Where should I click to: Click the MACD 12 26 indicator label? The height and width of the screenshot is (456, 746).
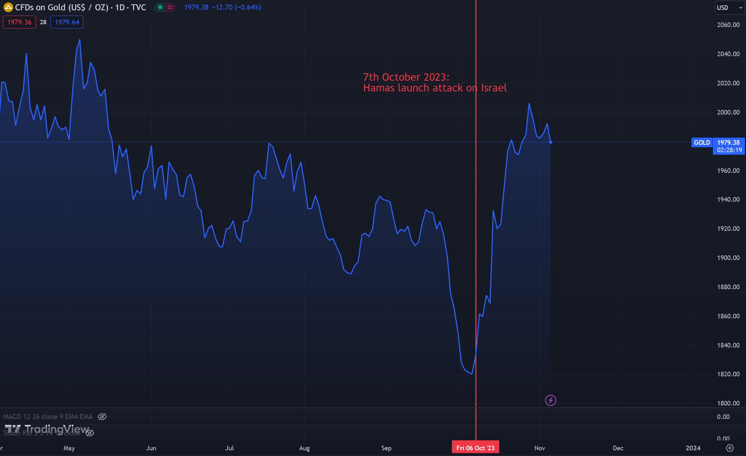pyautogui.click(x=48, y=417)
